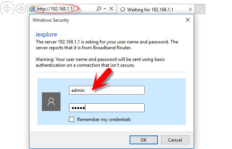
Task: Click the loading spinner icon on the tab
Action: 123,9
